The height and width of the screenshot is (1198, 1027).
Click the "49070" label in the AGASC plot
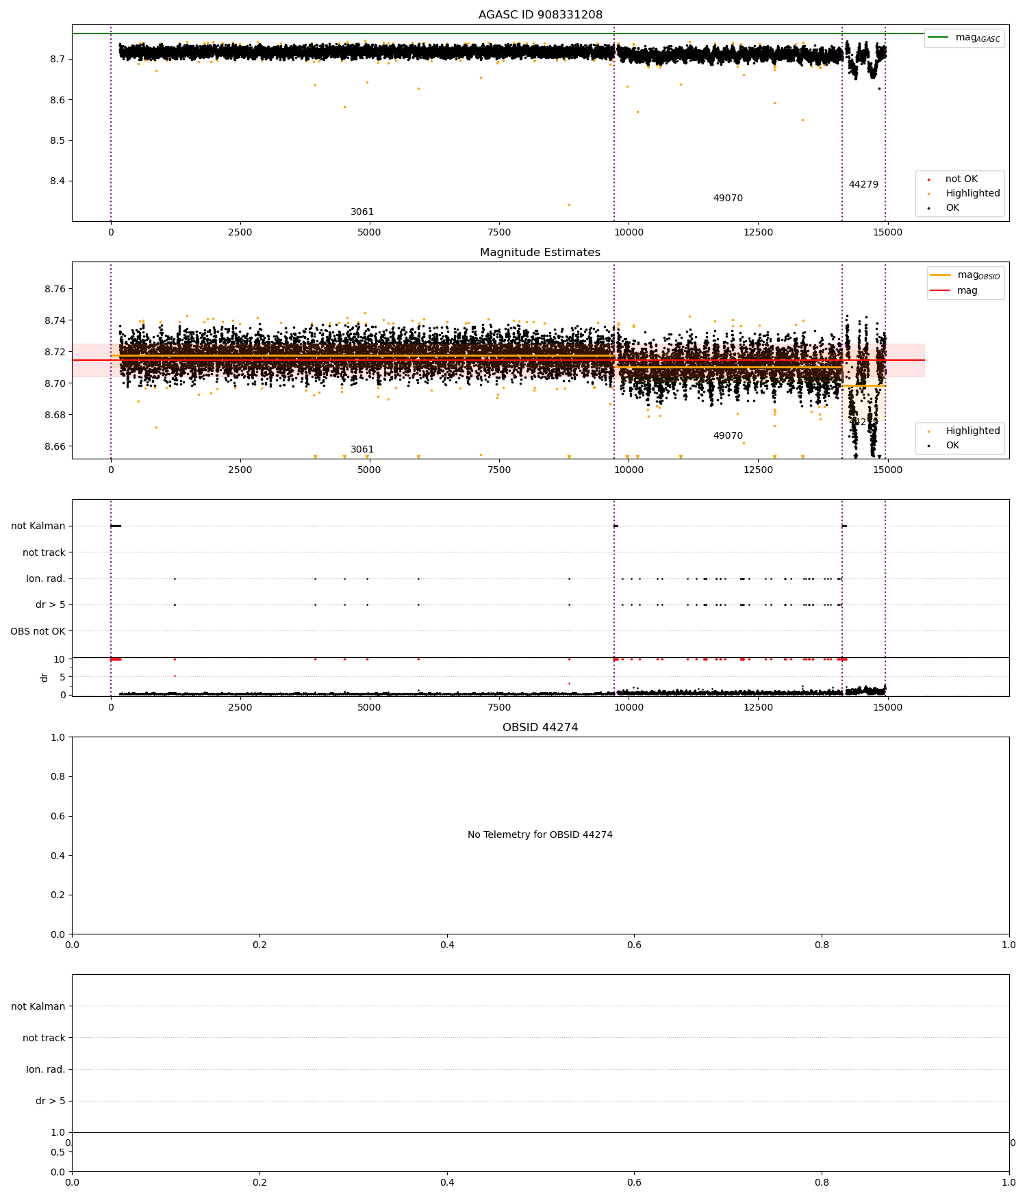728,199
